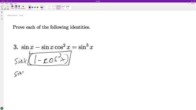Open the View ribbon tab

[16, 4]
